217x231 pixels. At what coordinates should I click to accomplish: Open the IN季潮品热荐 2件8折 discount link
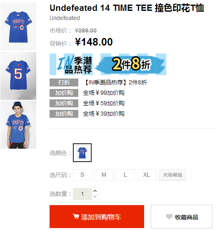(x=116, y=82)
